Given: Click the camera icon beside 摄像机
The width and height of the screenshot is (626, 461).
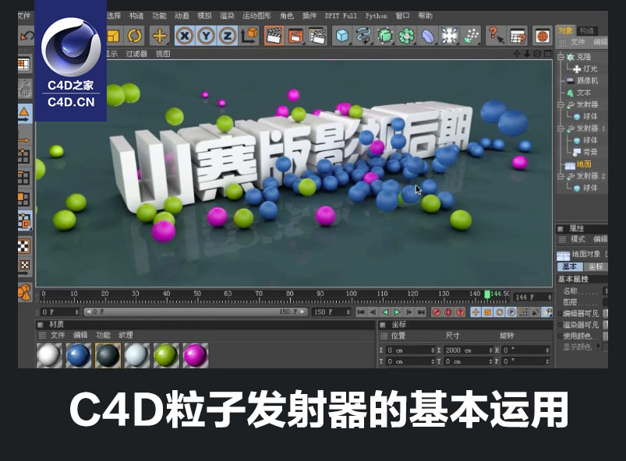Looking at the screenshot, I should point(570,79).
